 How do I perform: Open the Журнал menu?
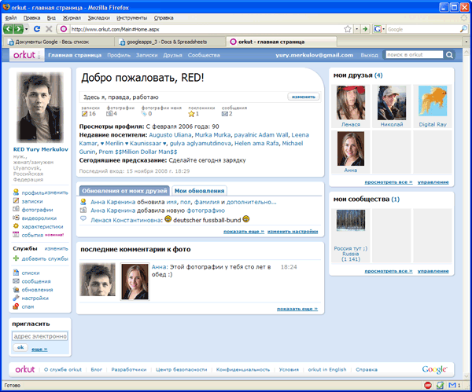(72, 18)
